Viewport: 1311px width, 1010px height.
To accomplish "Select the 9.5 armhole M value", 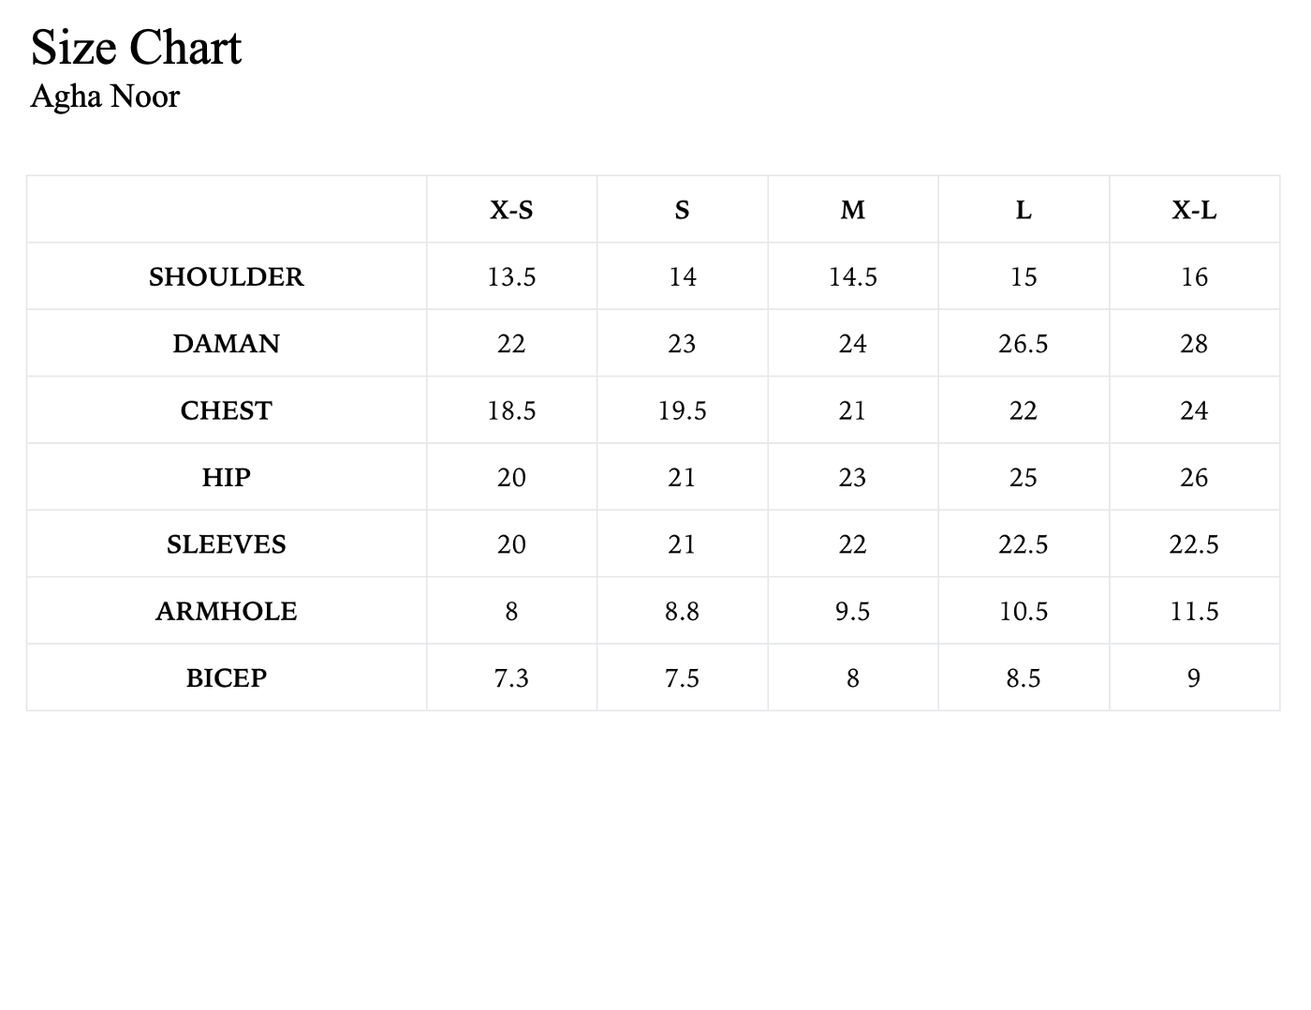I will pyautogui.click(x=853, y=611).
